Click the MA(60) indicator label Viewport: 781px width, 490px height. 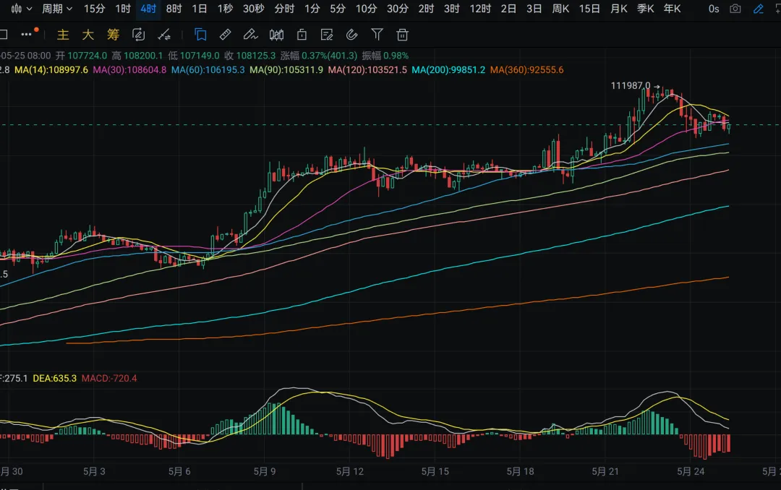[208, 69]
